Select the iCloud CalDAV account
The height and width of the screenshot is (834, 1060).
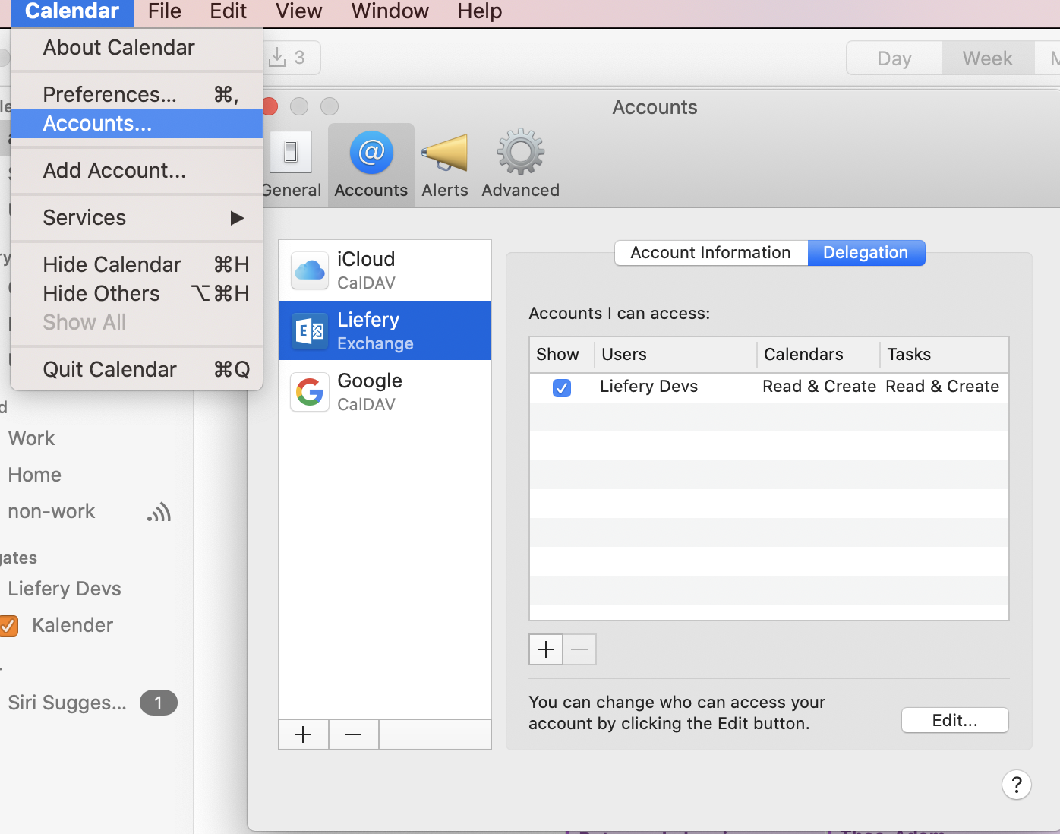click(385, 270)
